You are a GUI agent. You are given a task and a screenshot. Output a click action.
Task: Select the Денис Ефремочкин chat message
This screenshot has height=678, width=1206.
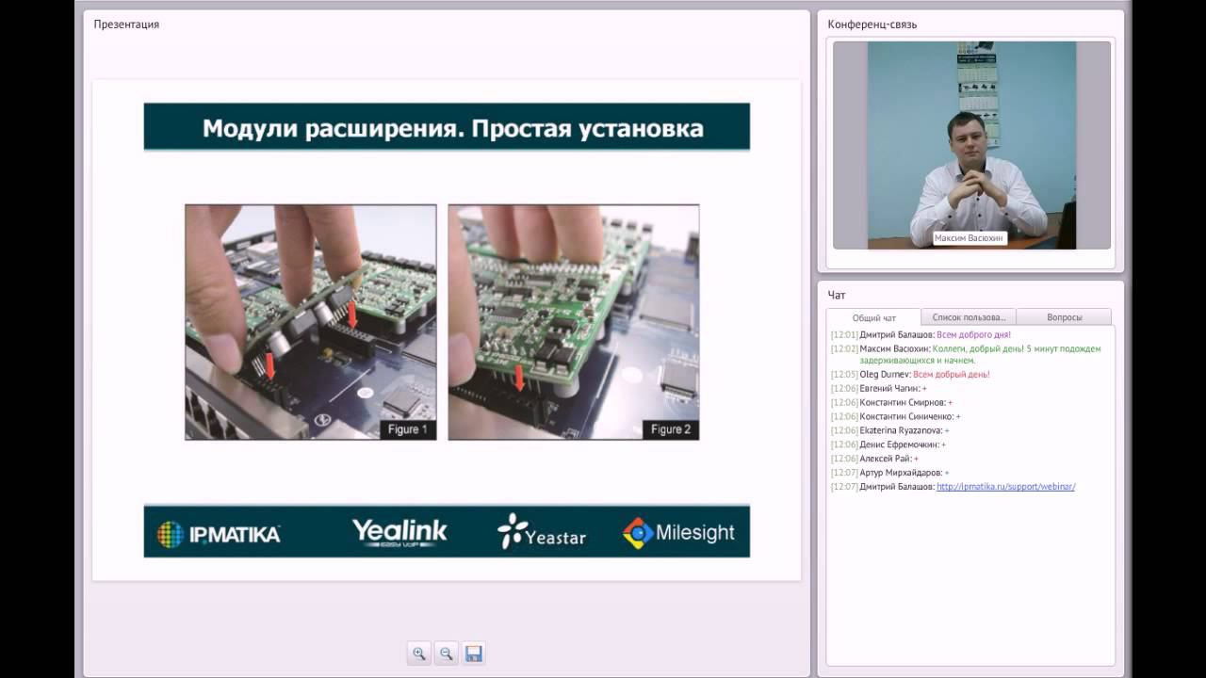888,444
